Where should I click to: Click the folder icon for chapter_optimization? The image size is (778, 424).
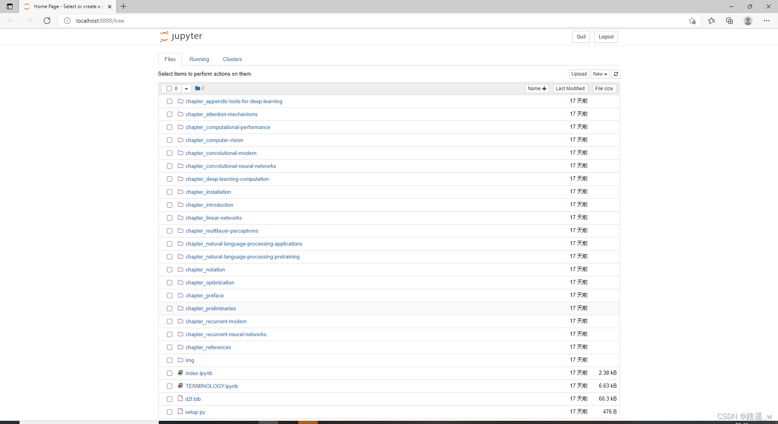click(x=181, y=282)
